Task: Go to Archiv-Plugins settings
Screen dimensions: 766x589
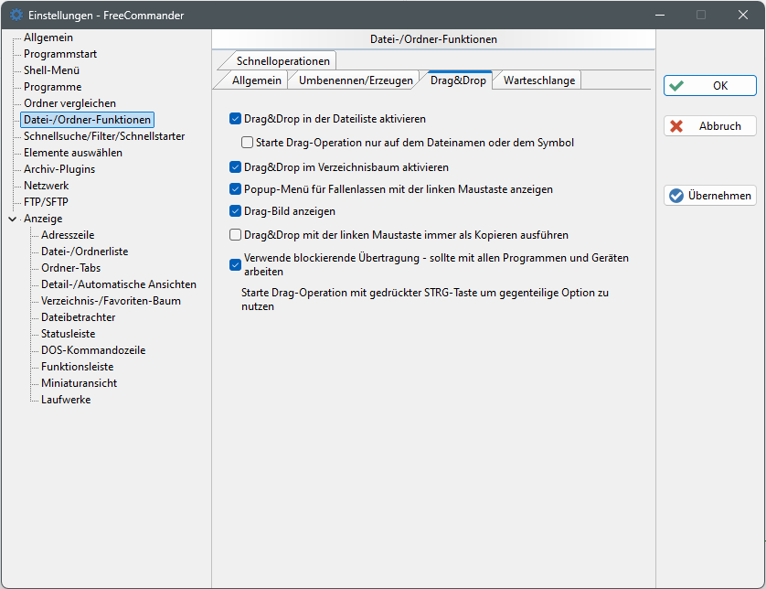Action: 59,169
